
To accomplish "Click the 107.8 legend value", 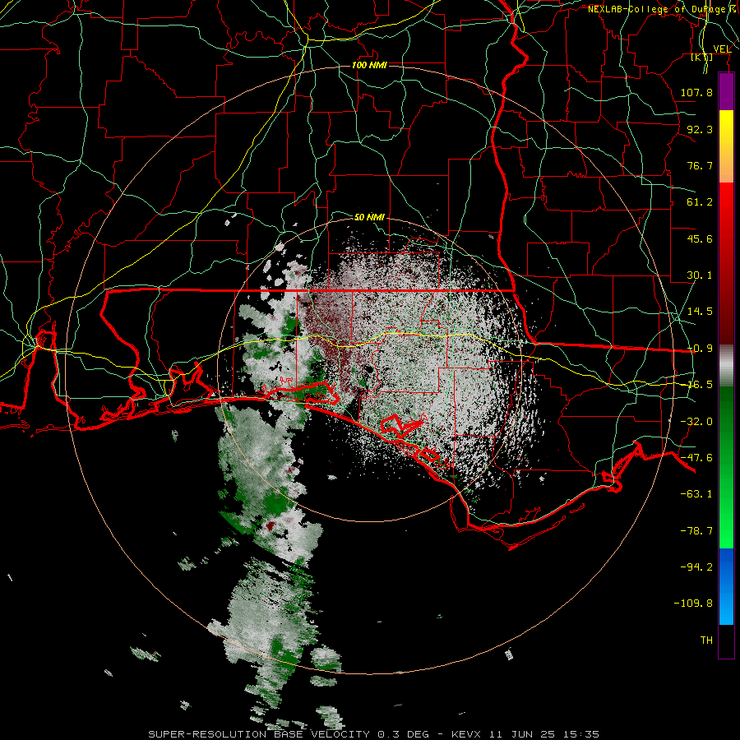I will coord(696,92).
